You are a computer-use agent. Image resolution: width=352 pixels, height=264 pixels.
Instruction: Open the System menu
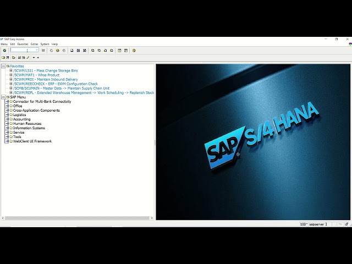45,44
